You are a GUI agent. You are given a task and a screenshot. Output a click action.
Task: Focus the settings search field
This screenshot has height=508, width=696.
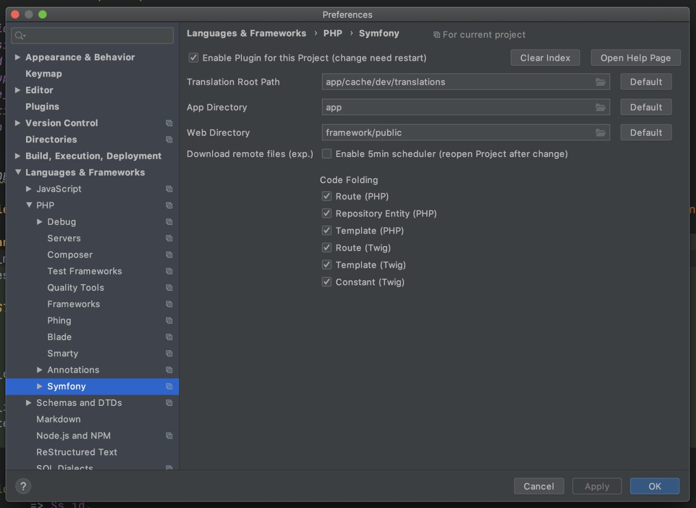92,36
